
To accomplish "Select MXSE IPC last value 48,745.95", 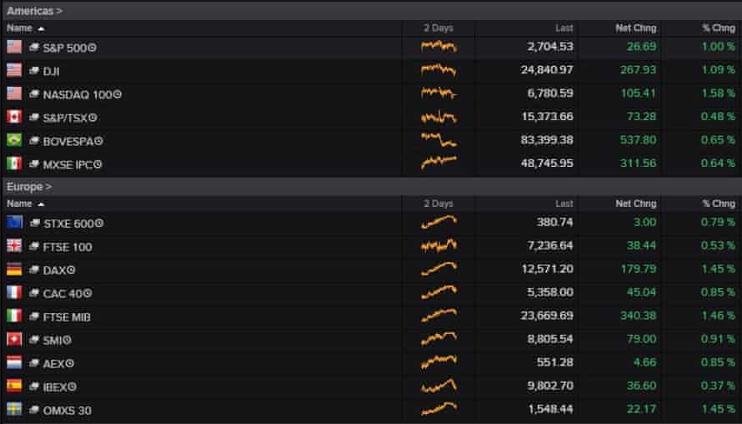I will [547, 163].
